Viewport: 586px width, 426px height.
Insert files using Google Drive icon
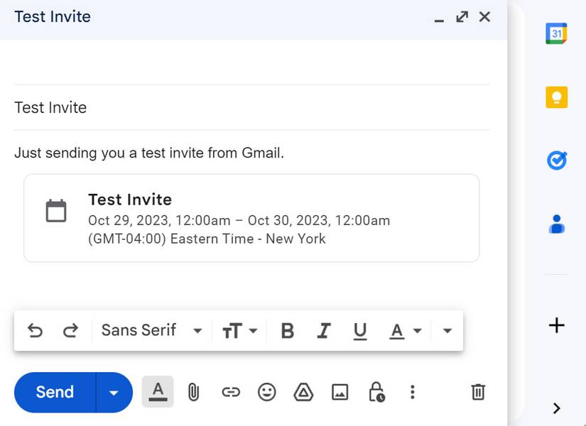(303, 392)
